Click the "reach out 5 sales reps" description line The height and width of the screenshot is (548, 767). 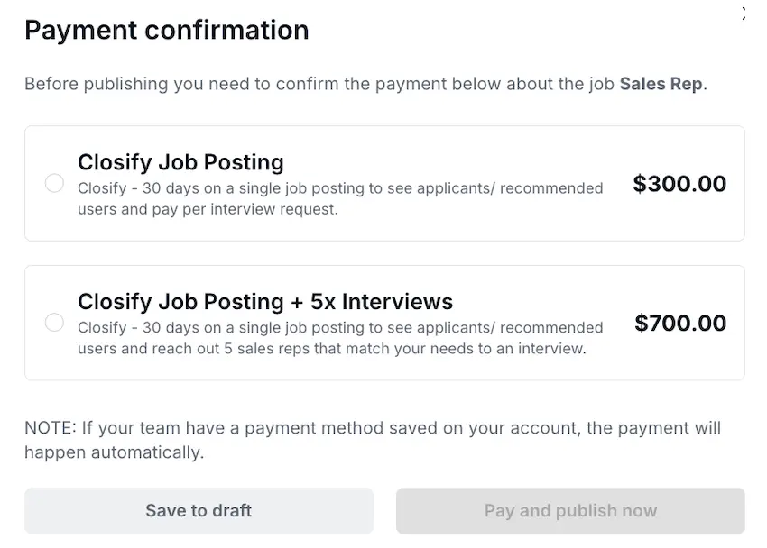click(x=332, y=348)
